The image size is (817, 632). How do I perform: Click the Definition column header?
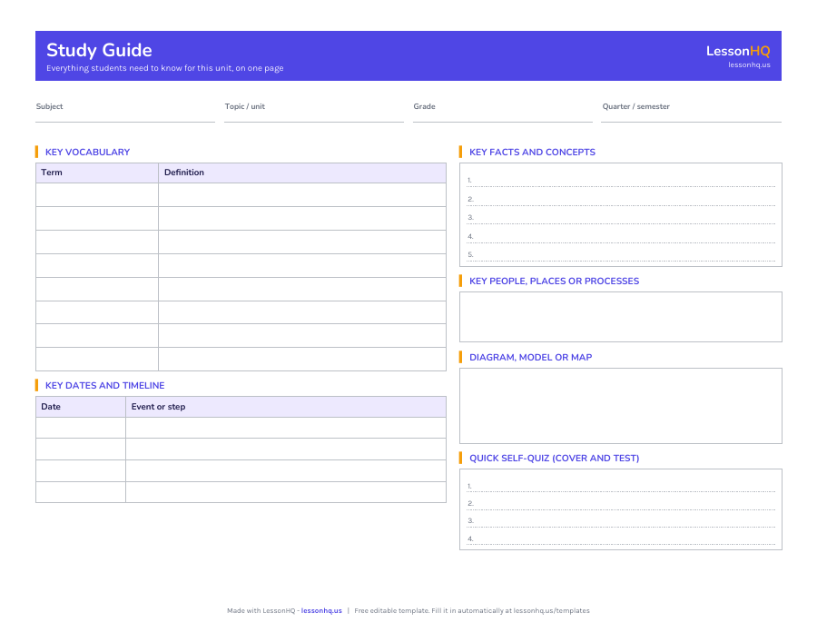click(302, 173)
